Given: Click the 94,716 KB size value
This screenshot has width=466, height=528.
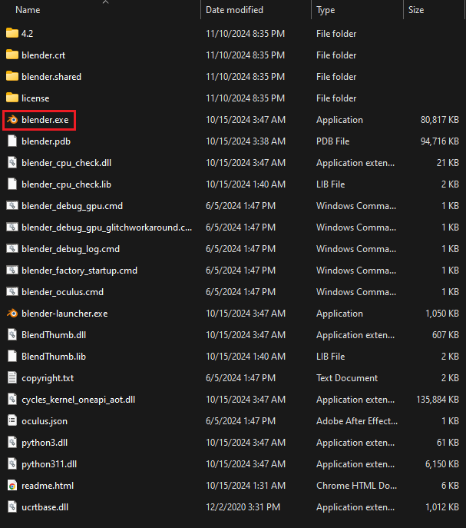Looking at the screenshot, I should [x=439, y=141].
